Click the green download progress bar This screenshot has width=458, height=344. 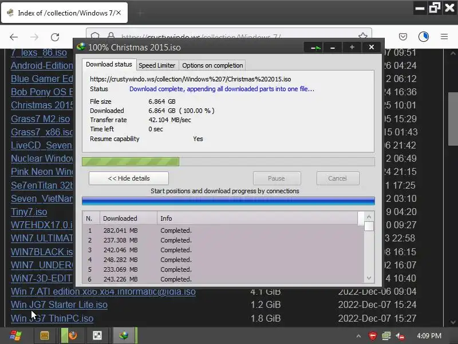click(x=228, y=162)
